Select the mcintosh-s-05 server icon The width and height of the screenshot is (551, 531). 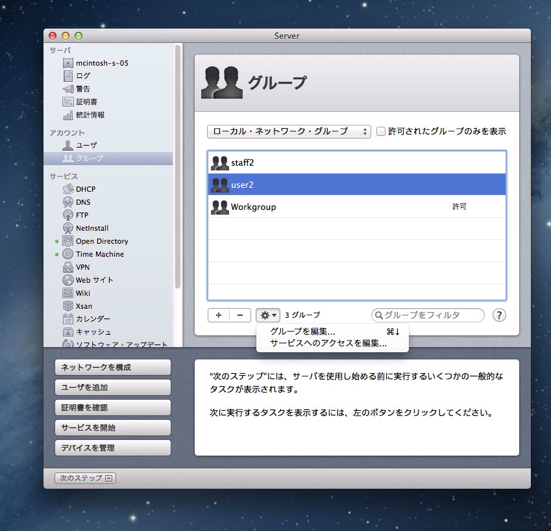[68, 63]
